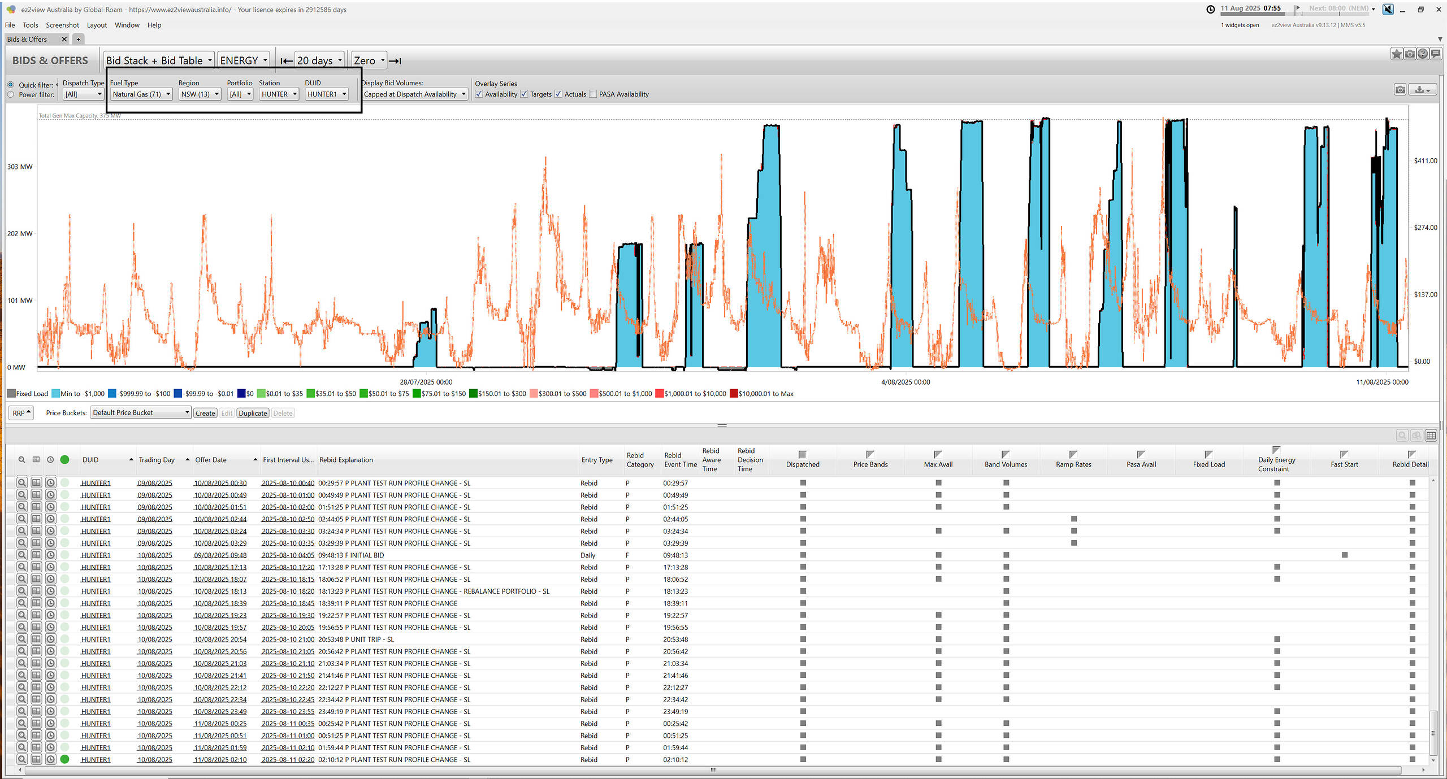Click the table grid view icon above bid table
Viewport: 1447px width, 779px height.
tap(1431, 436)
